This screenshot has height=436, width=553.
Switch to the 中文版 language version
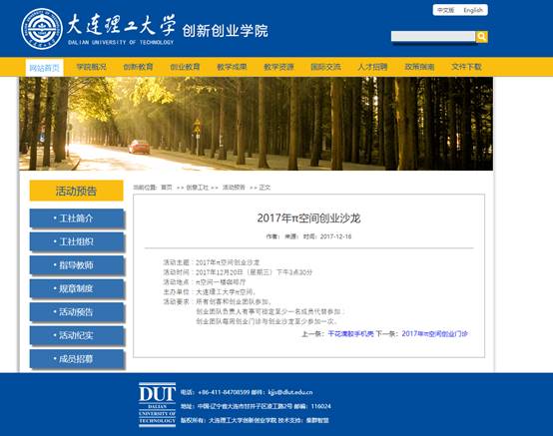click(x=446, y=10)
